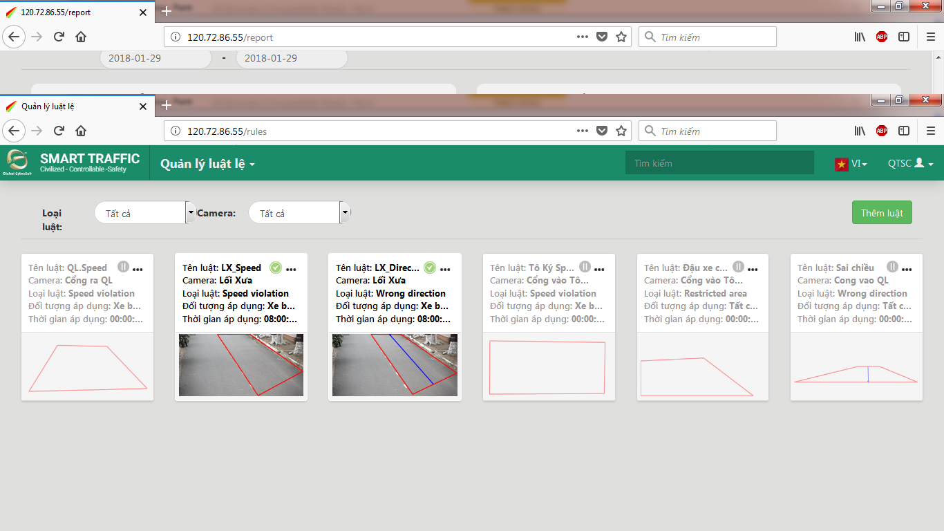Open new tab in report window
This screenshot has height=531, width=944.
click(x=166, y=12)
